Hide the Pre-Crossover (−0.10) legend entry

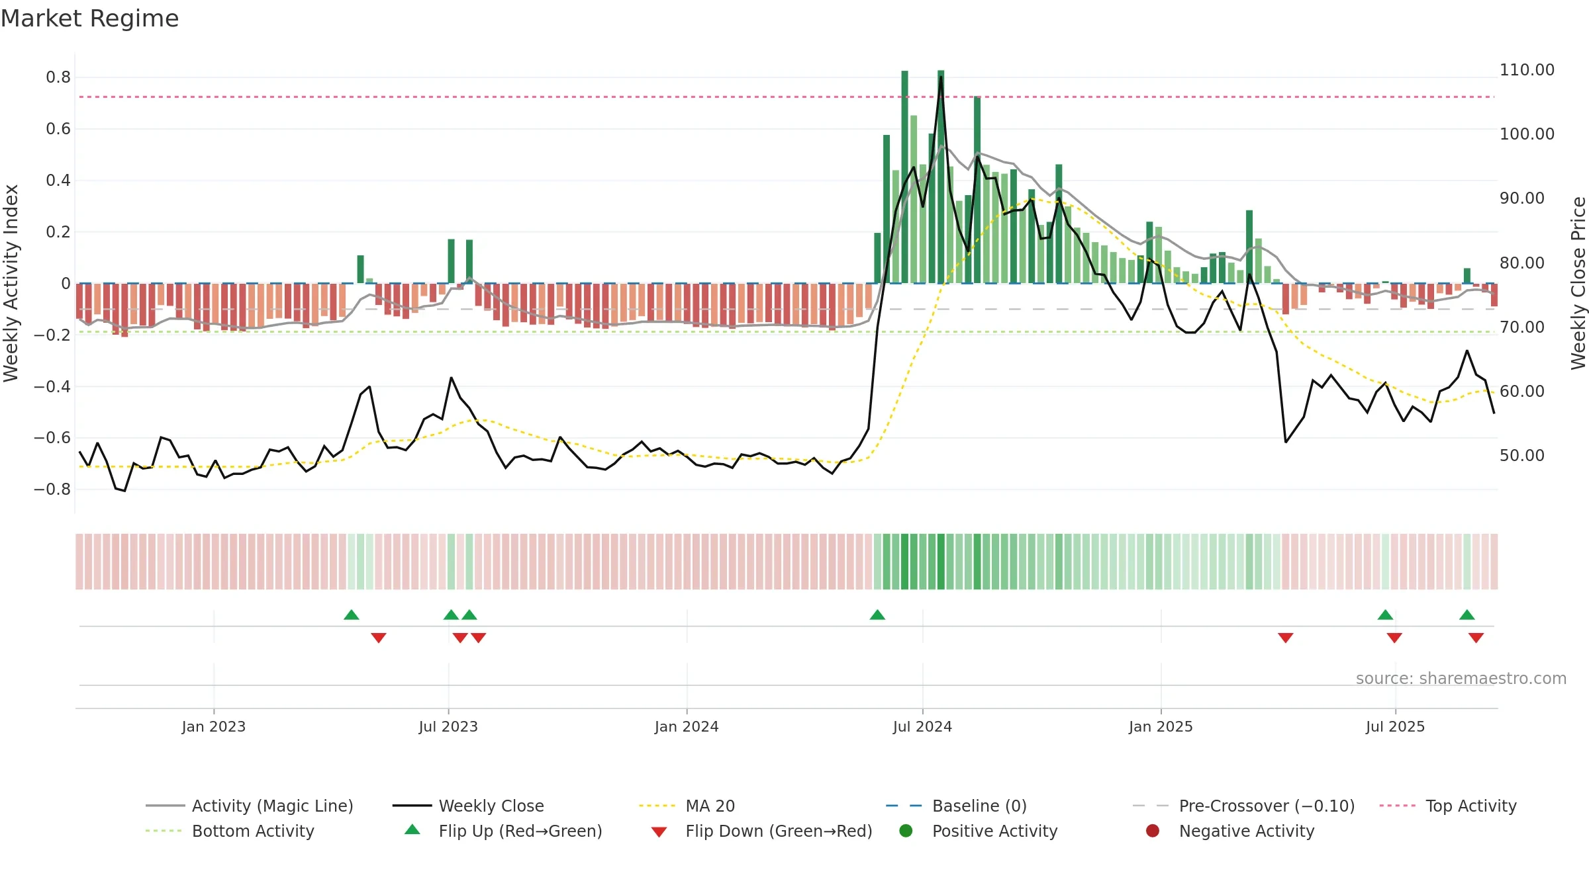point(1244,806)
